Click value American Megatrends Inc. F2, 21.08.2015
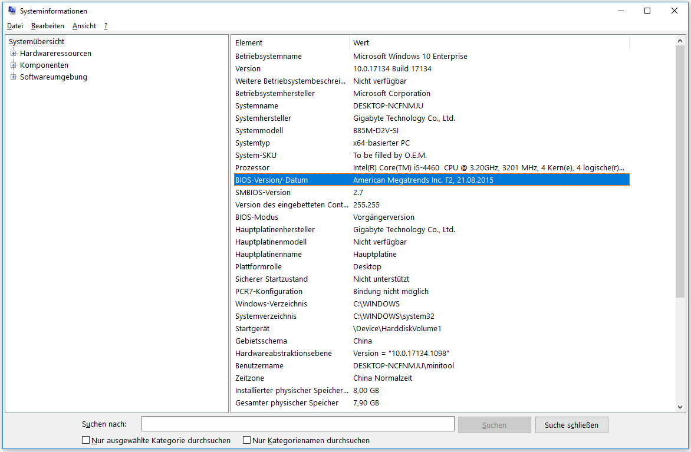Viewport: 691px width, 452px height. tap(423, 180)
